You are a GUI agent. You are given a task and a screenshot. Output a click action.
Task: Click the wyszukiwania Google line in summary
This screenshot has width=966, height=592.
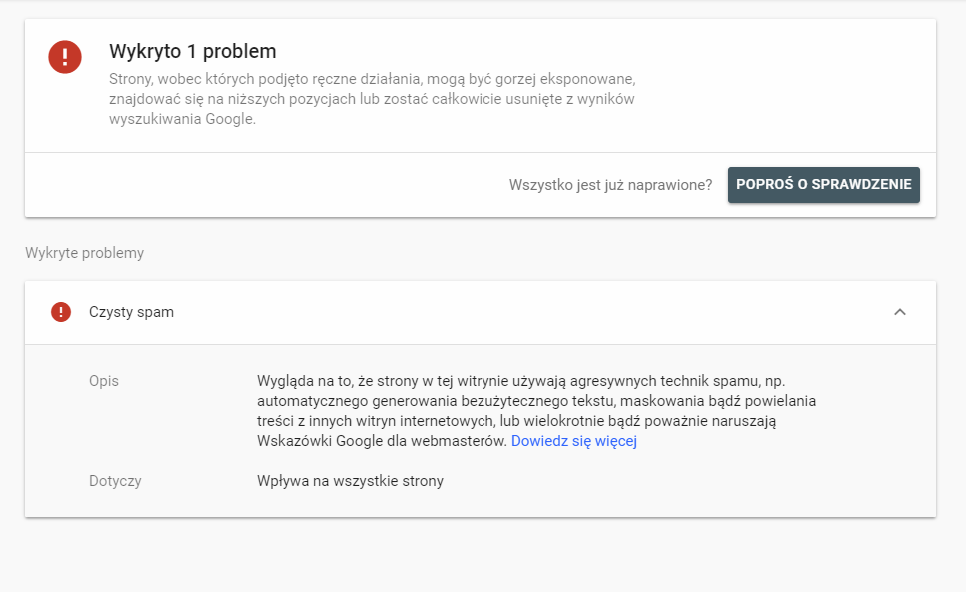coord(182,118)
